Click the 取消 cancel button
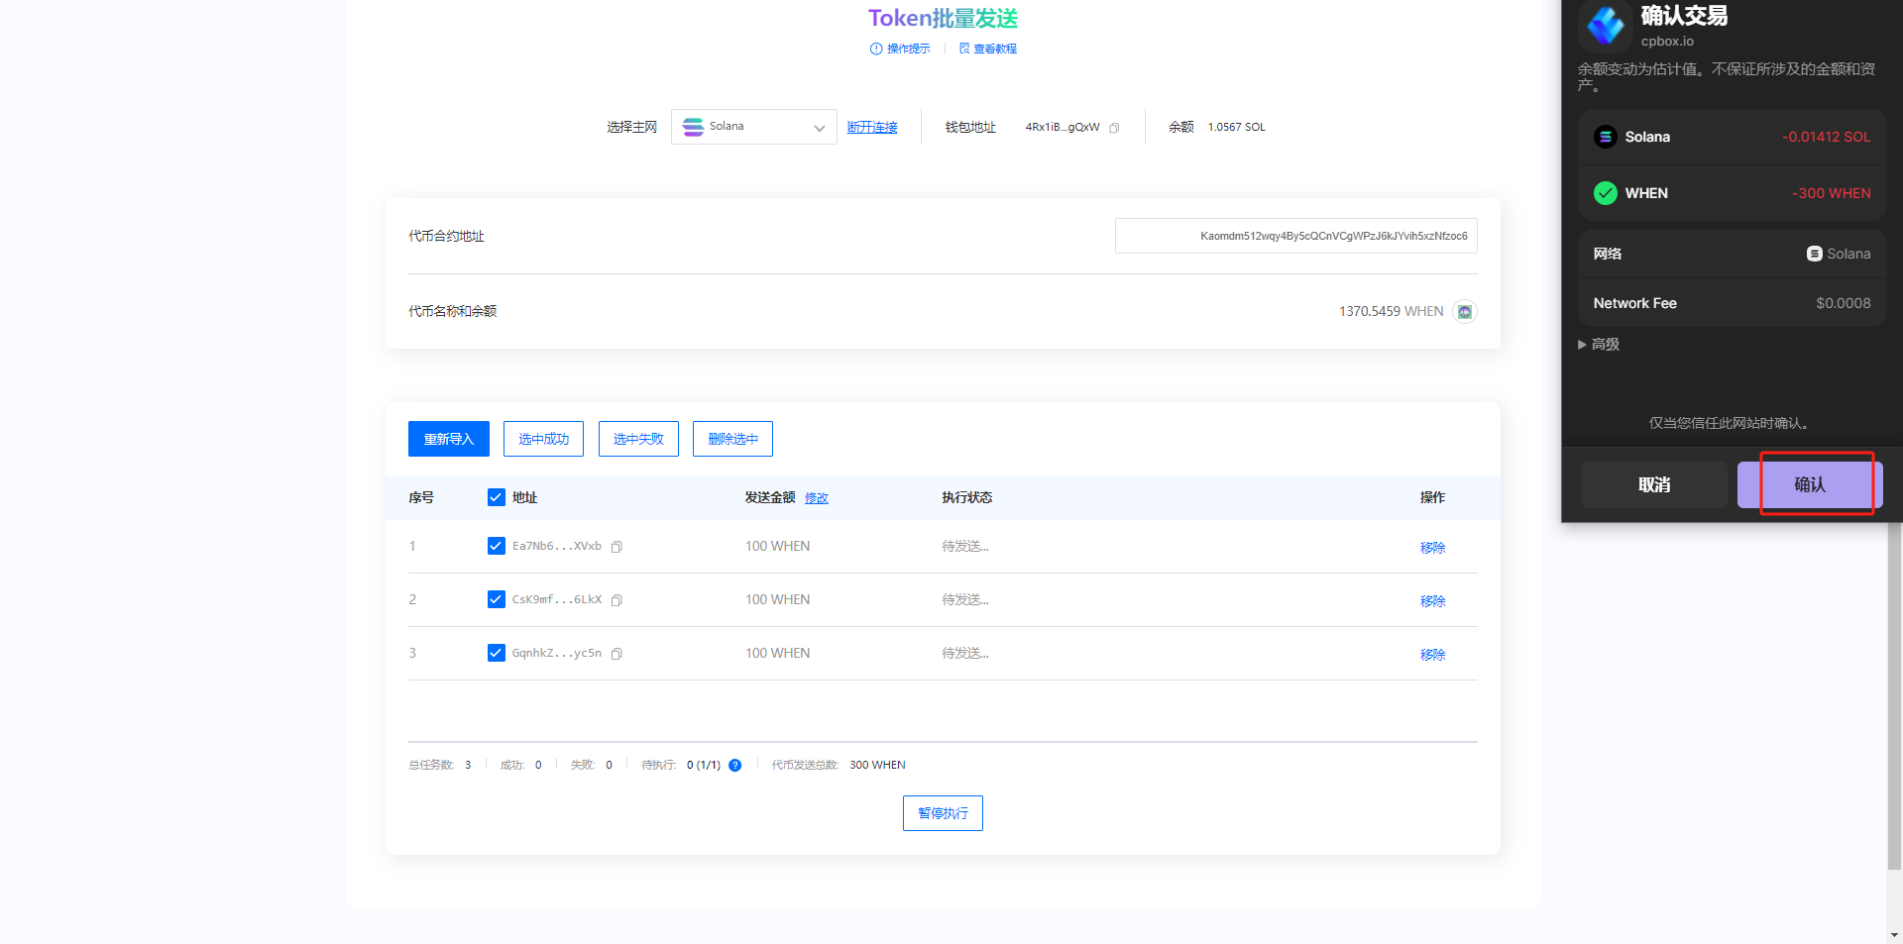 click(1654, 484)
